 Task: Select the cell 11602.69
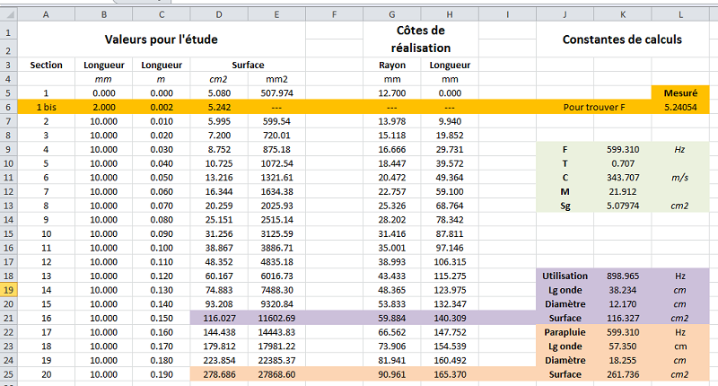276,318
